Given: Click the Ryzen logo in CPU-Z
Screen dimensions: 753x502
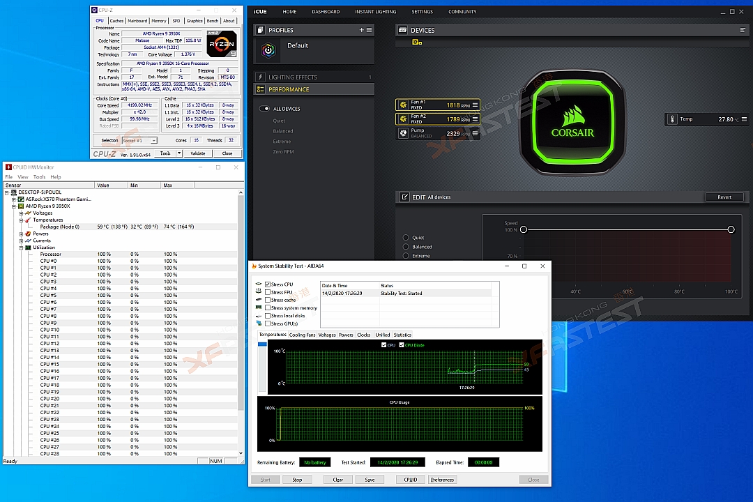Looking at the screenshot, I should (222, 44).
